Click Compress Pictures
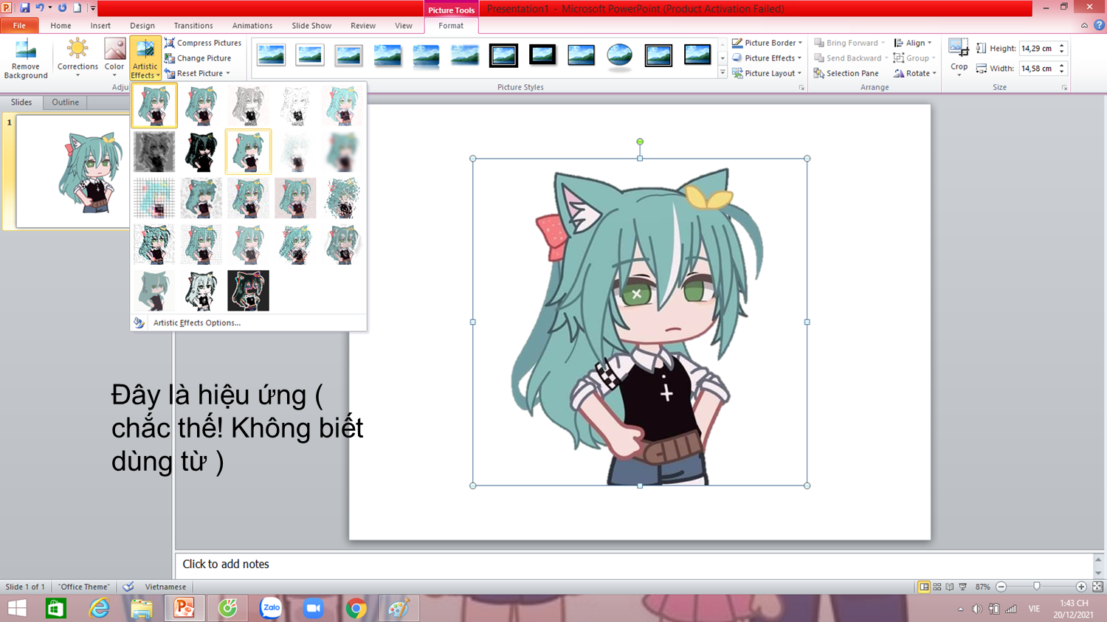Image resolution: width=1107 pixels, height=622 pixels. (x=203, y=43)
